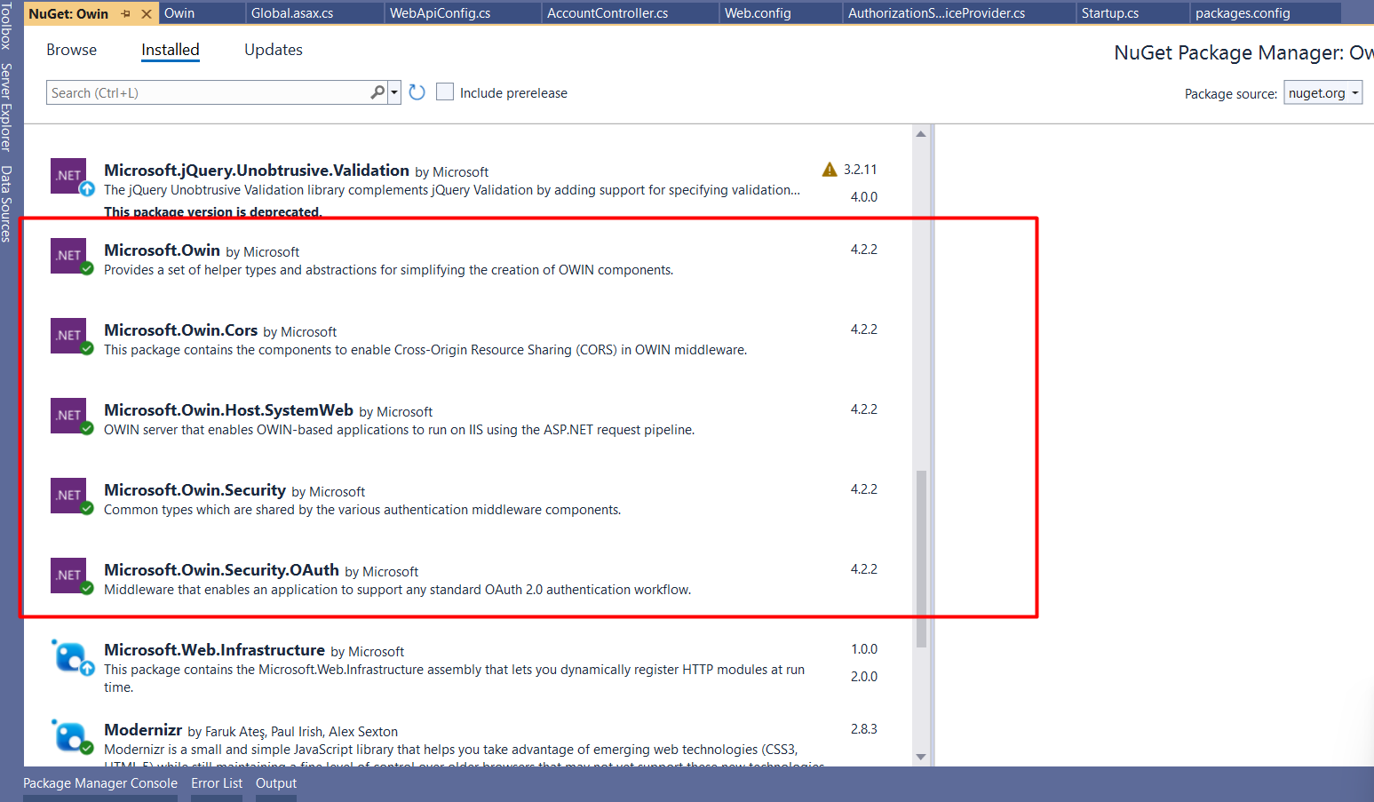The height and width of the screenshot is (802, 1374).
Task: Toggle the Include prerelease checkbox
Action: (445, 91)
